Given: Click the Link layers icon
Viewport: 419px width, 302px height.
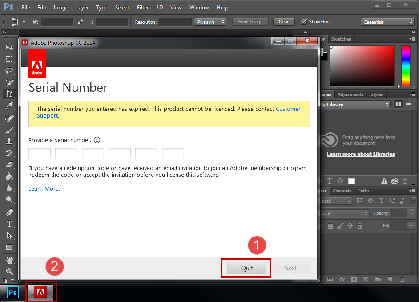Looking at the screenshot, I should pyautogui.click(x=330, y=279).
